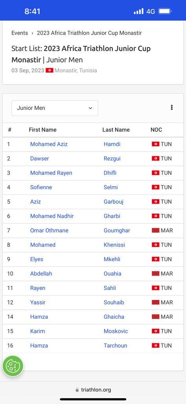The height and width of the screenshot is (404, 186).
Task: Tap the lock icon beside triathlon.org
Action: 77,390
